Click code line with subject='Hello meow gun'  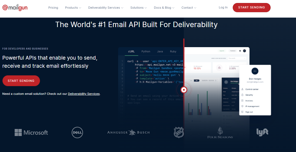(x=157, y=75)
